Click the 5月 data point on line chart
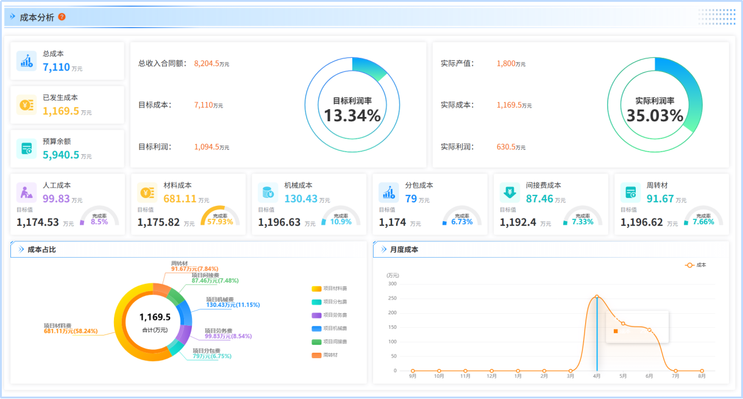The height and width of the screenshot is (399, 743). (623, 323)
